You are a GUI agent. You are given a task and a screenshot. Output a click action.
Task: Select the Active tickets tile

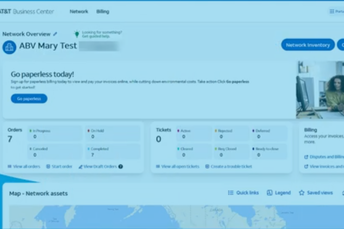194,134
